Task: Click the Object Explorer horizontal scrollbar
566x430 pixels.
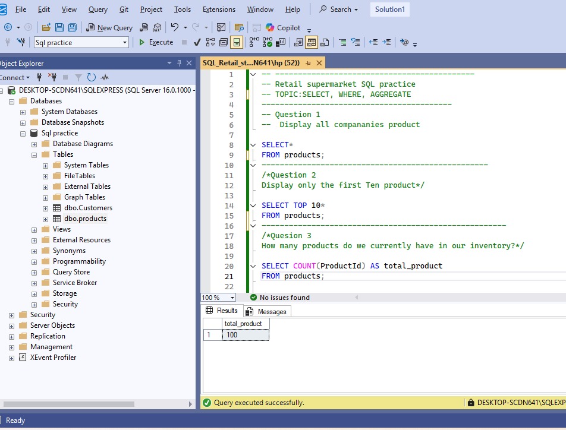Action: tap(68, 404)
